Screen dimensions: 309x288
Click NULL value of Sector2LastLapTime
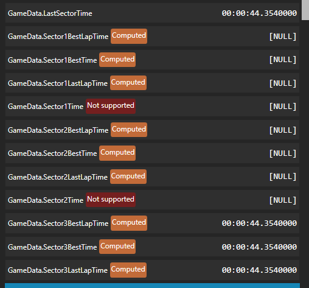click(x=283, y=177)
